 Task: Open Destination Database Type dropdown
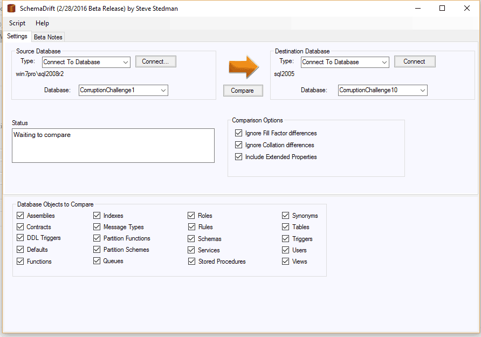point(345,62)
